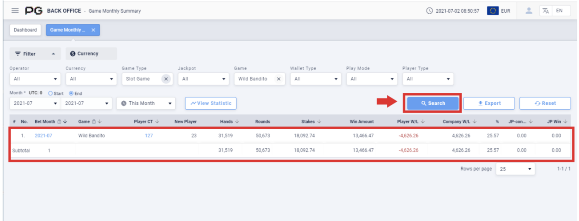This screenshot has width=579, height=221.
Task: Select the Start radio button
Action: point(50,93)
